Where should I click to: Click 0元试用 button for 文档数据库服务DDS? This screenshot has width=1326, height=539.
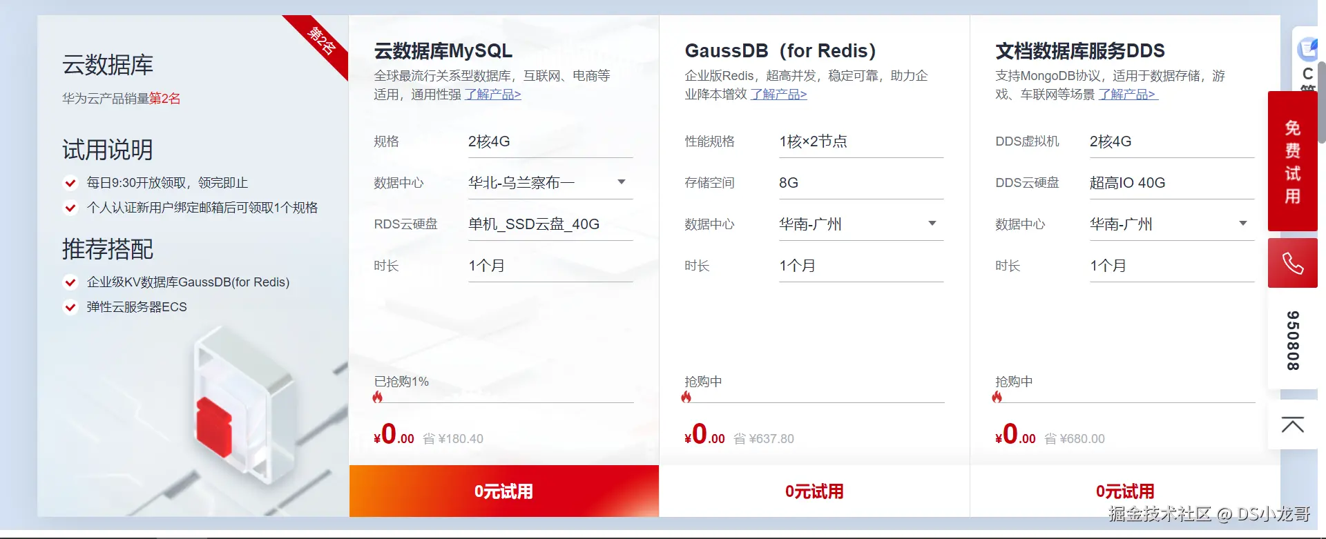pos(1125,491)
